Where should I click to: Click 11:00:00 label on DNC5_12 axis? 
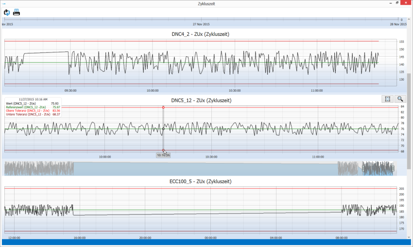pos(318,157)
